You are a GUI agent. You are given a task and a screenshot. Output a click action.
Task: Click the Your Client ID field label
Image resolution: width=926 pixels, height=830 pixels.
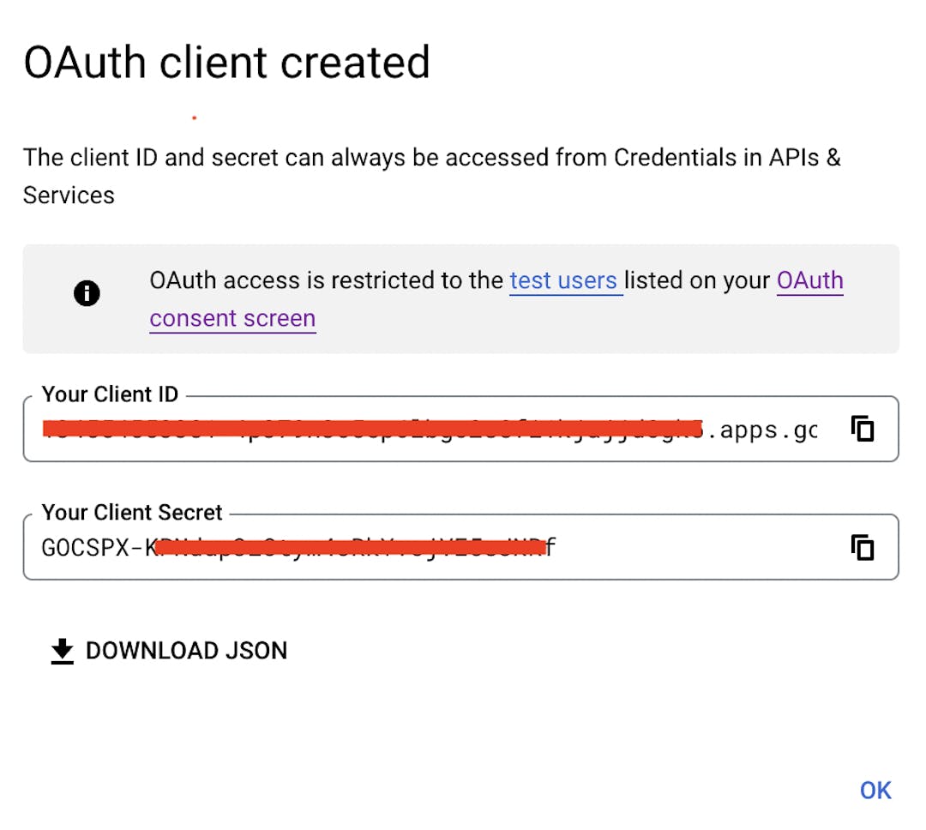(x=110, y=394)
